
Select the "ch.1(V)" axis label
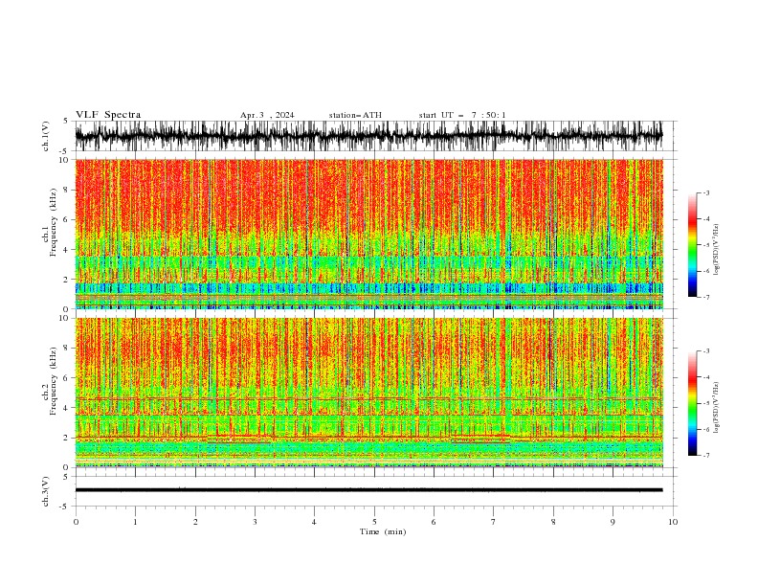(46, 136)
